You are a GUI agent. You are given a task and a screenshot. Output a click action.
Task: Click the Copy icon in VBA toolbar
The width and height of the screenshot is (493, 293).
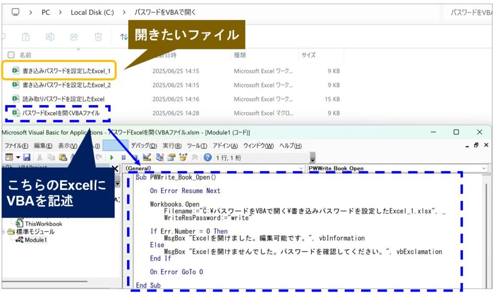(51, 157)
